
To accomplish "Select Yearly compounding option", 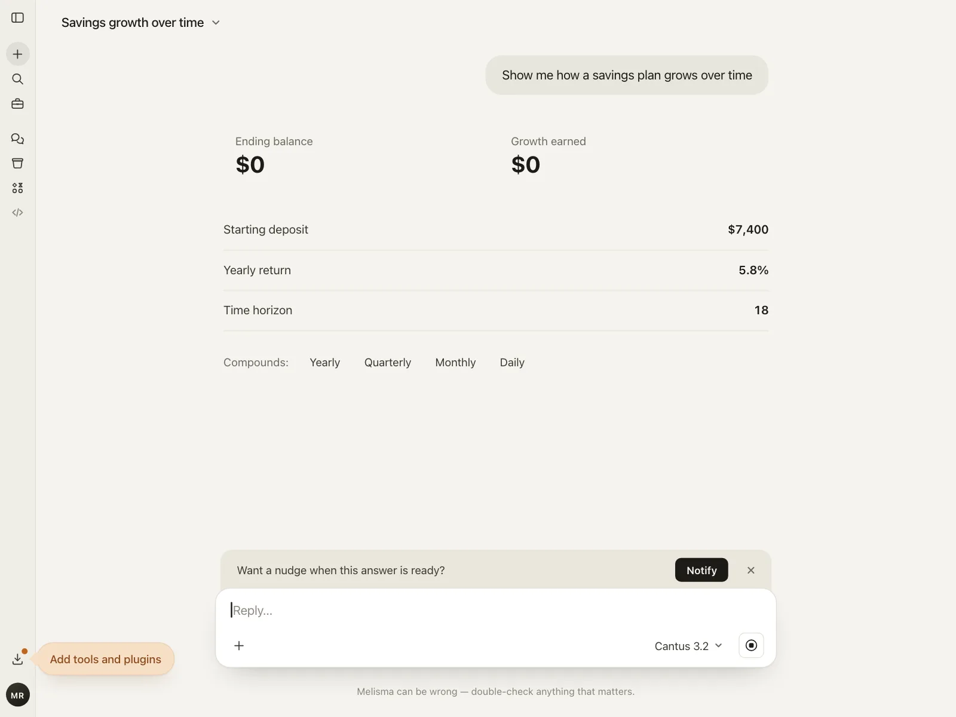I will point(324,363).
